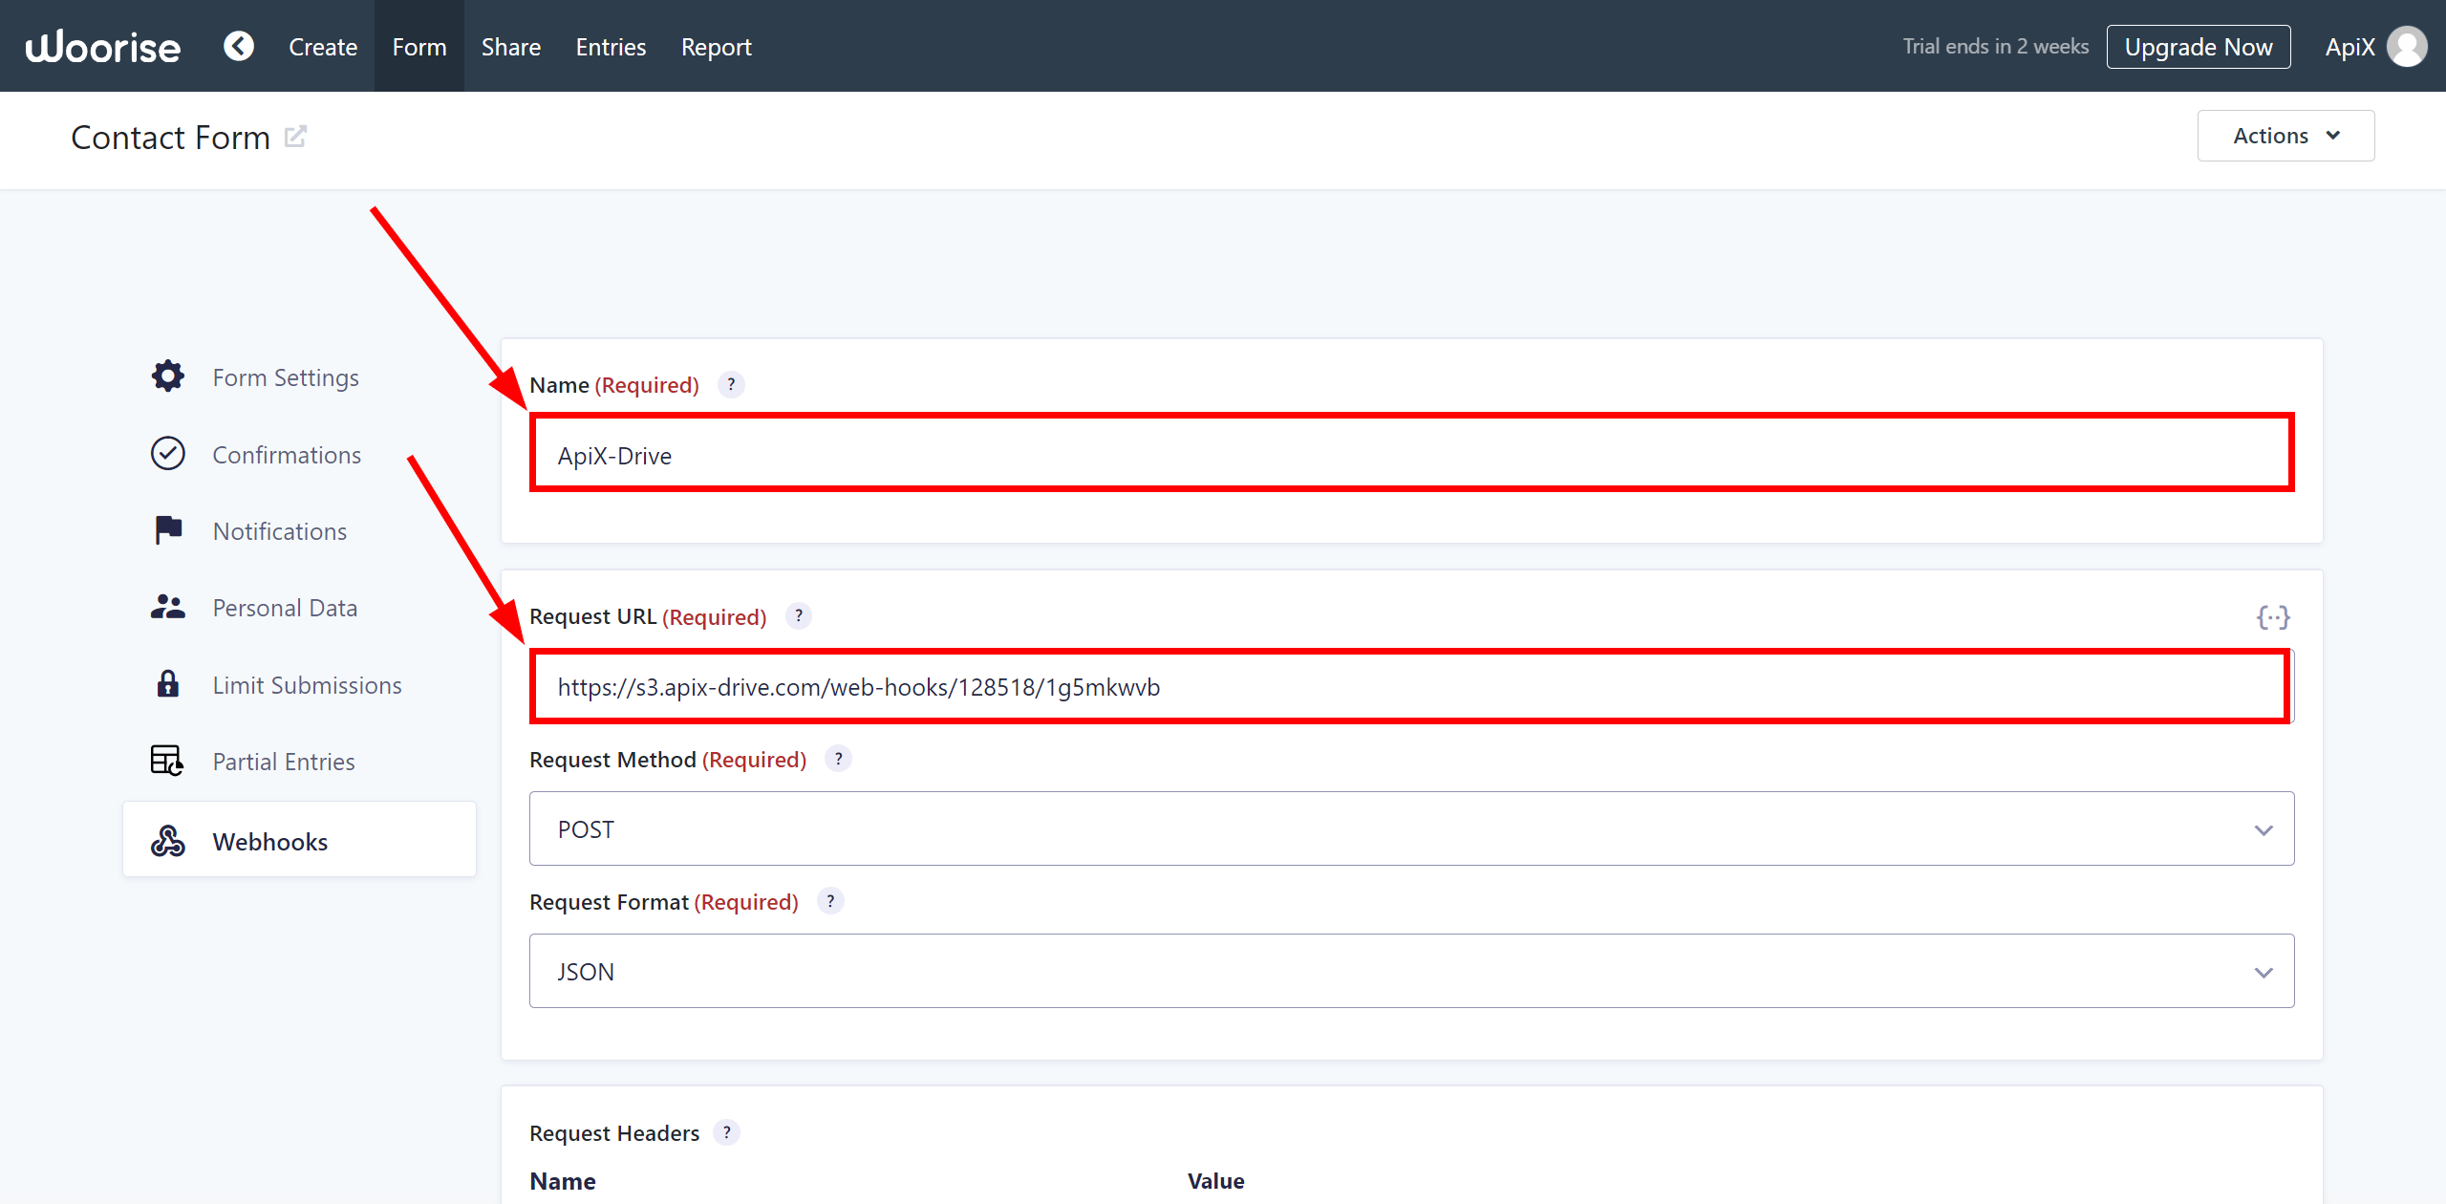Click the Webhooks icon in sidebar
The image size is (2446, 1204).
coord(168,841)
